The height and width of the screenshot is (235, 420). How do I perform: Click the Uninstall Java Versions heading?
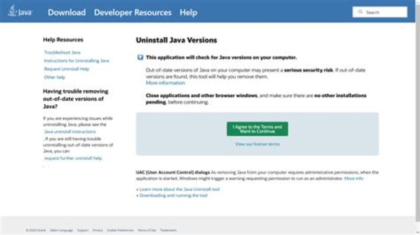(x=177, y=40)
